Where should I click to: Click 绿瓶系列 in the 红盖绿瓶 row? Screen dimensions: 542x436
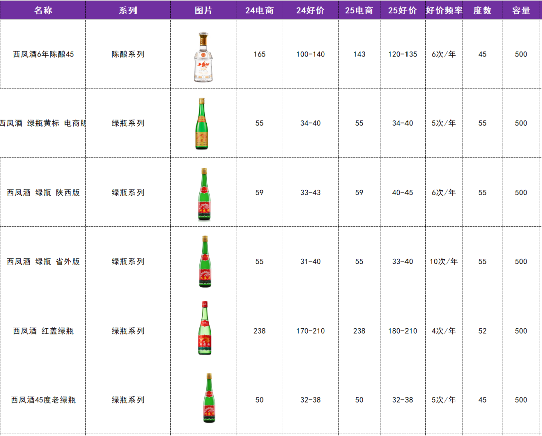click(128, 331)
